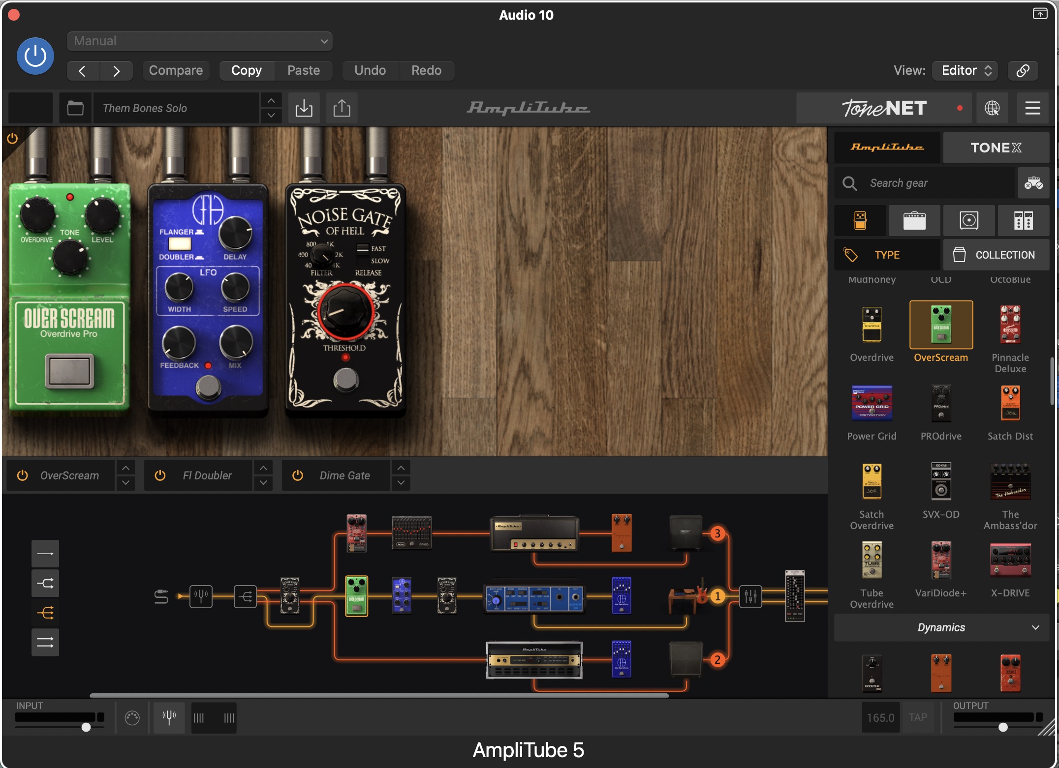Screen dimensions: 1059x768
Task: Switch to the COLLECTION tab
Action: pos(996,255)
